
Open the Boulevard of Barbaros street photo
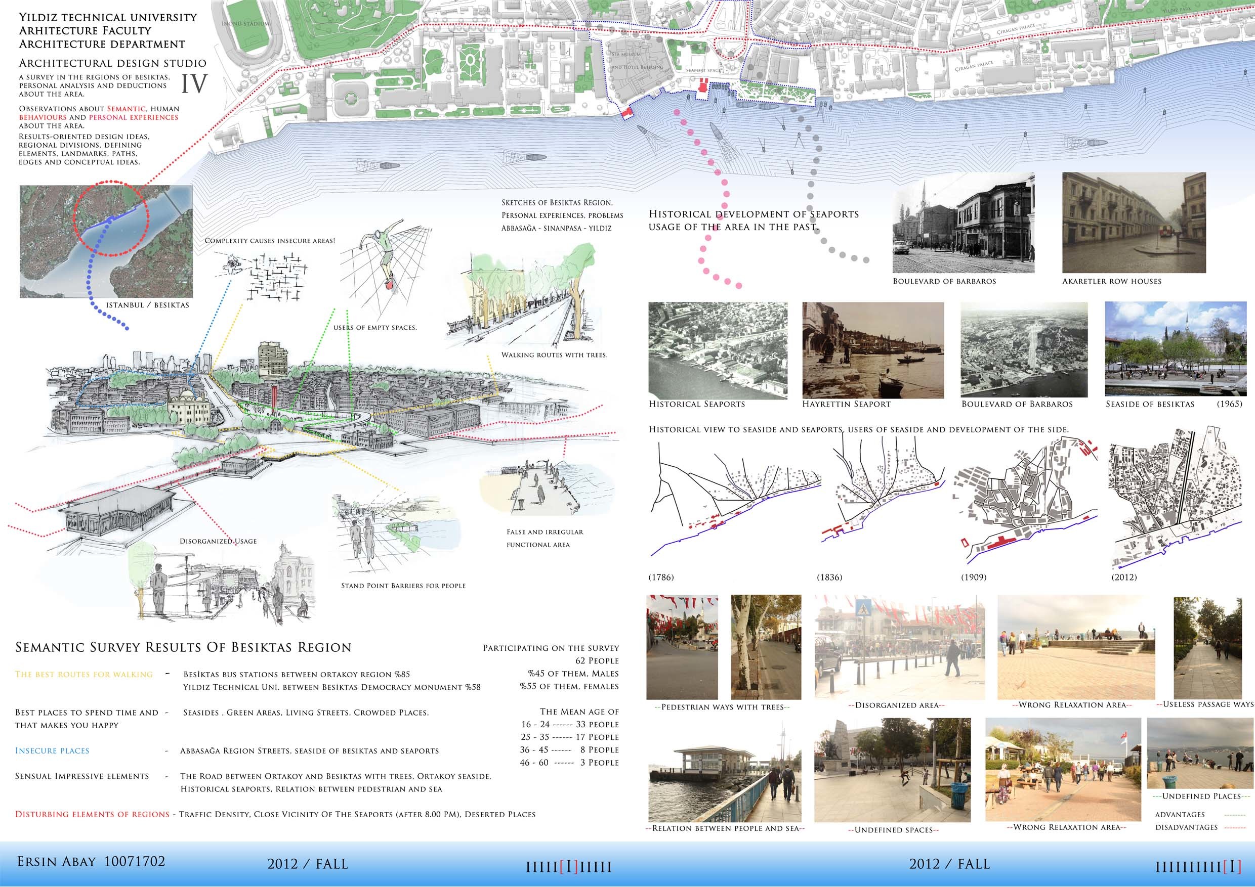pyautogui.click(x=963, y=223)
